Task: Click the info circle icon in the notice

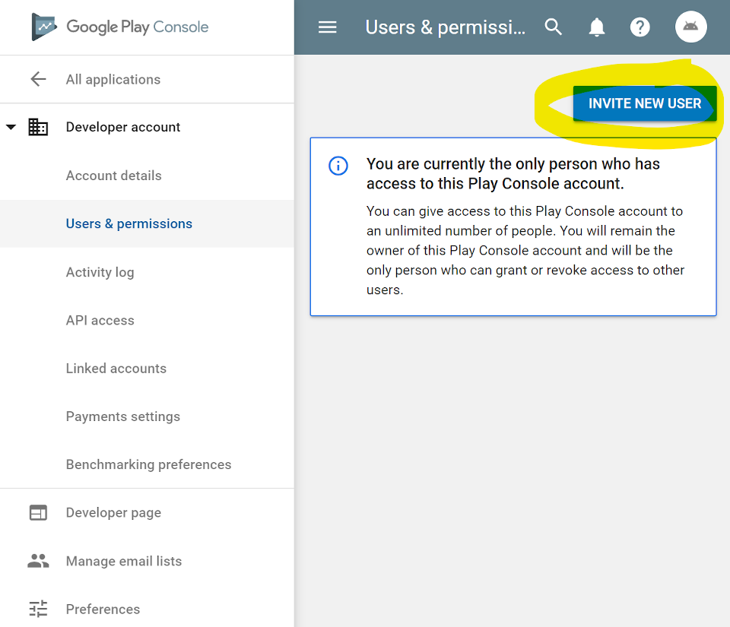Action: (x=338, y=166)
